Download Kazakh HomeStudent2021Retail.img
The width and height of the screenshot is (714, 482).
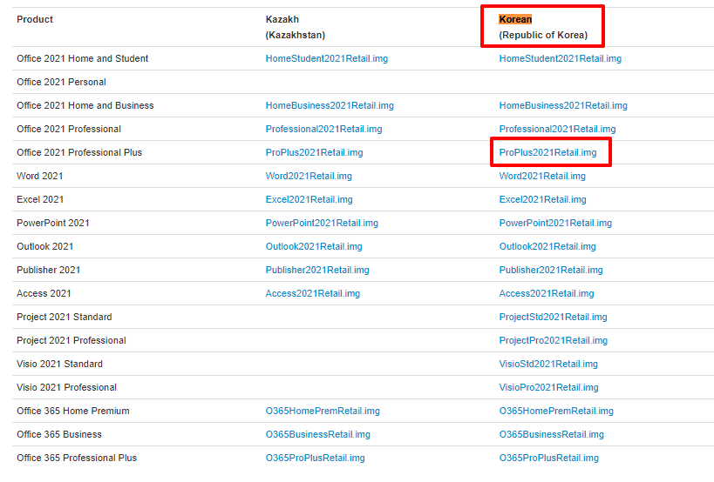pos(327,58)
